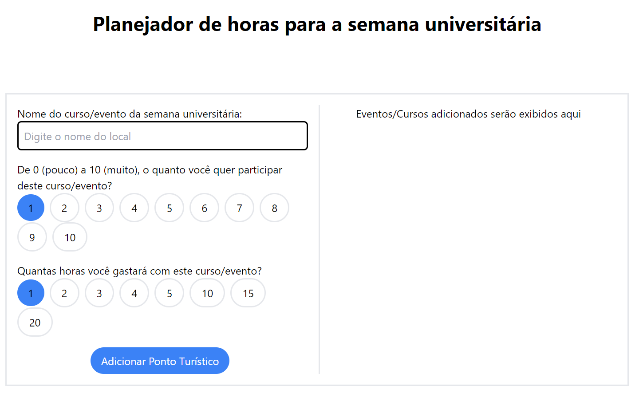The height and width of the screenshot is (401, 643).
Task: Select 20 hours for the event
Action: click(35, 322)
